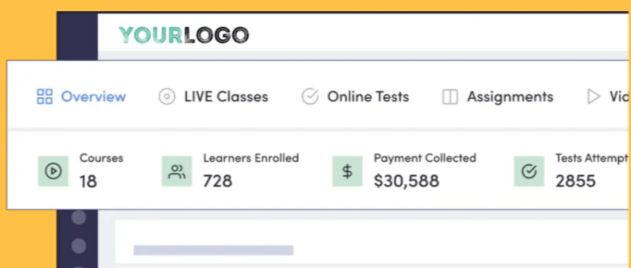
Task: Click the Online Tests checkmark icon
Action: click(310, 97)
